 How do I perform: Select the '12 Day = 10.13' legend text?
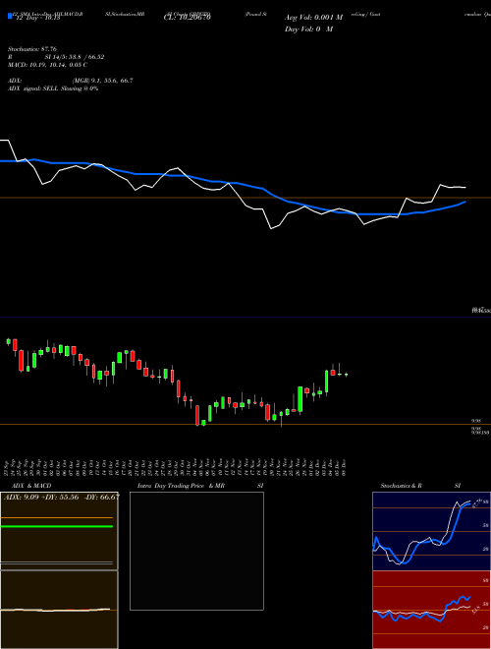click(36, 18)
